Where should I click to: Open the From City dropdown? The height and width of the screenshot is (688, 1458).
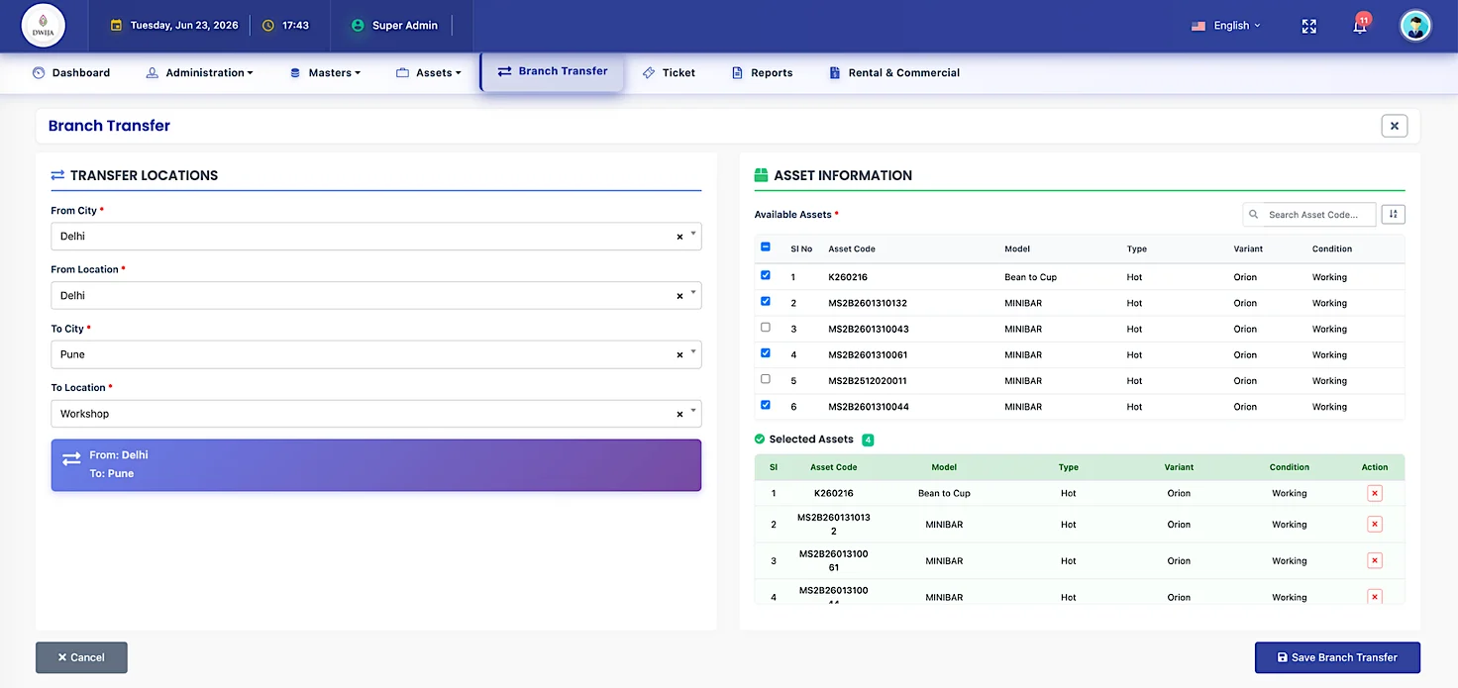tap(376, 237)
